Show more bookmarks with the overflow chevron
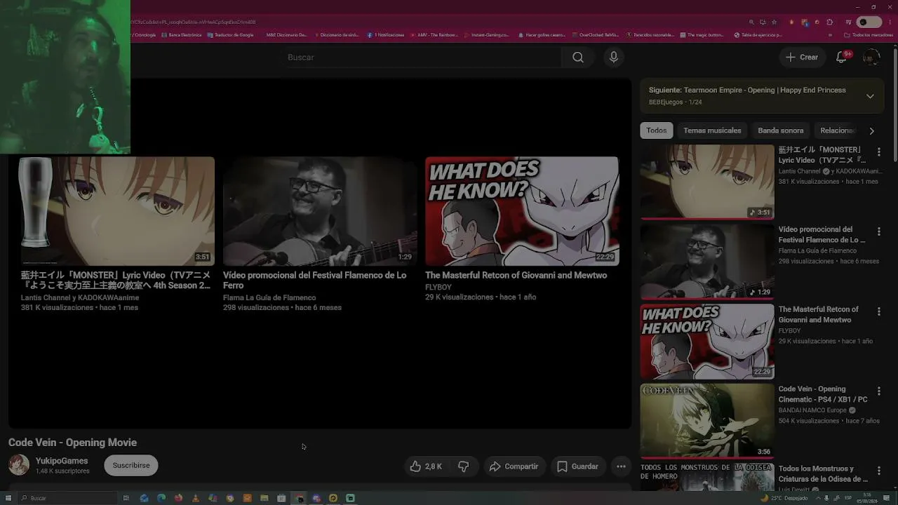 [831, 35]
